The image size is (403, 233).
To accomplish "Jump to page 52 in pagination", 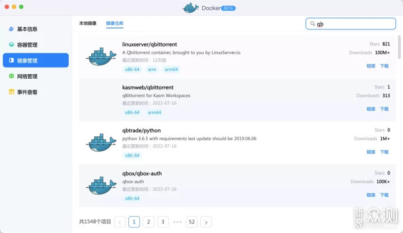I will [x=192, y=222].
